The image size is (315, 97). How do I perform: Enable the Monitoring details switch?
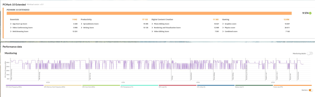[309, 53]
